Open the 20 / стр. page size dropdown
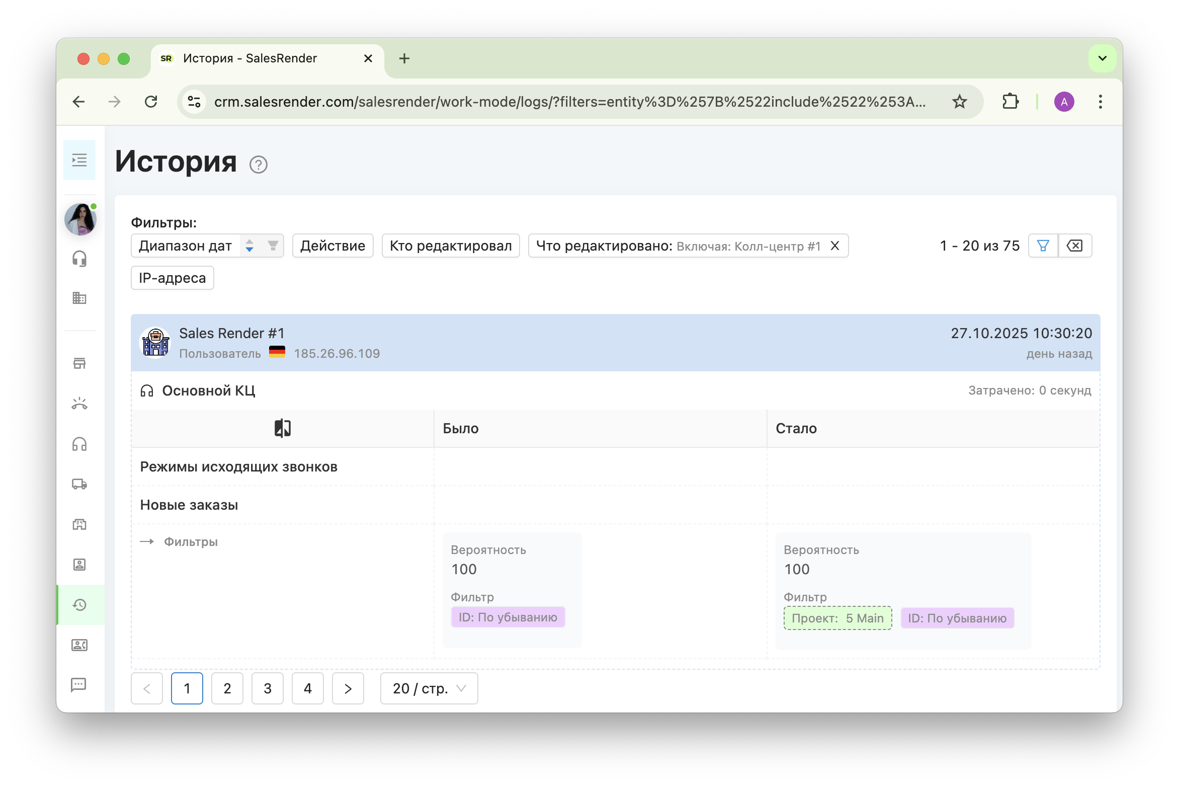The image size is (1179, 787). coord(429,688)
